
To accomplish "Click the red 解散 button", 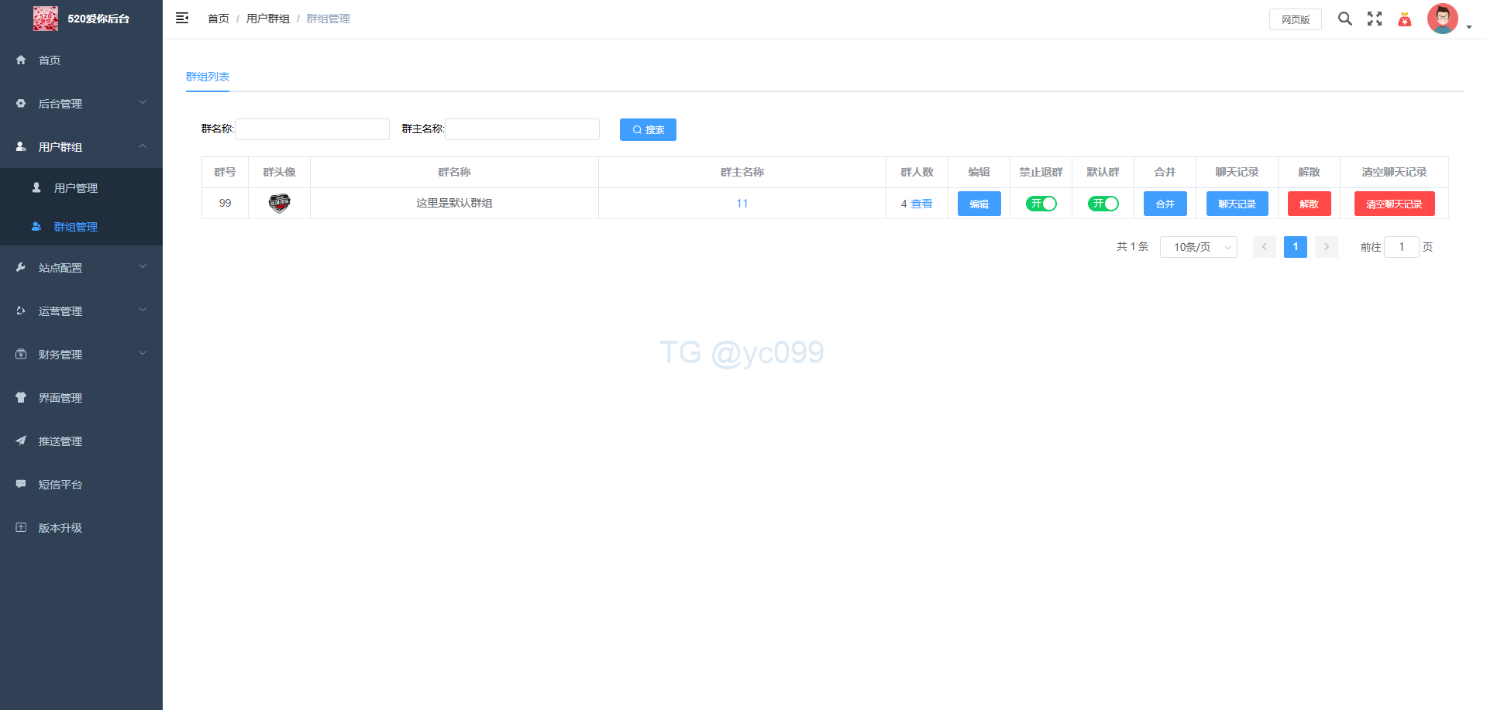I will 1309,204.
